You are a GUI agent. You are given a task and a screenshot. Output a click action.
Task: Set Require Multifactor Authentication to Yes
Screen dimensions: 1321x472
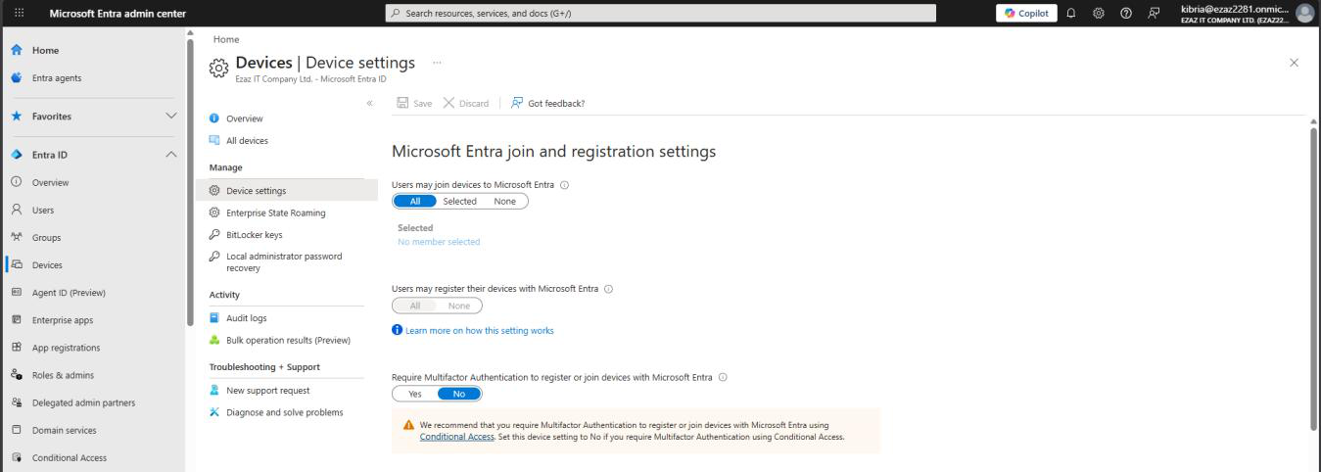point(414,394)
